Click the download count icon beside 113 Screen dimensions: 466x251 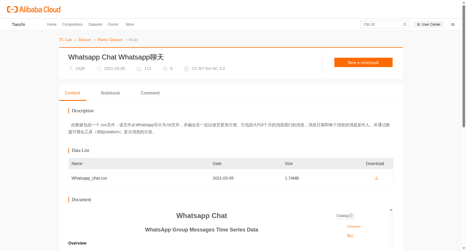139,69
